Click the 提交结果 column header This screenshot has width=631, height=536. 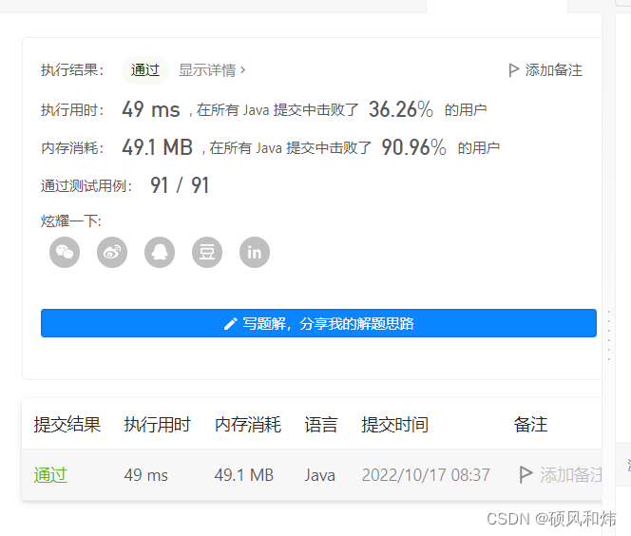67,425
